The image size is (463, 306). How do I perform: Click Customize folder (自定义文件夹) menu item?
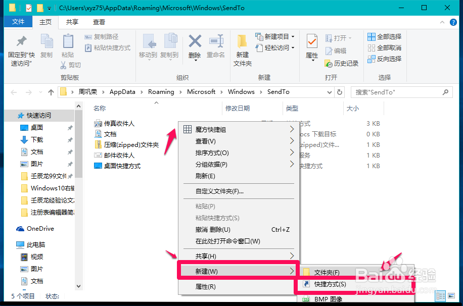239,191
